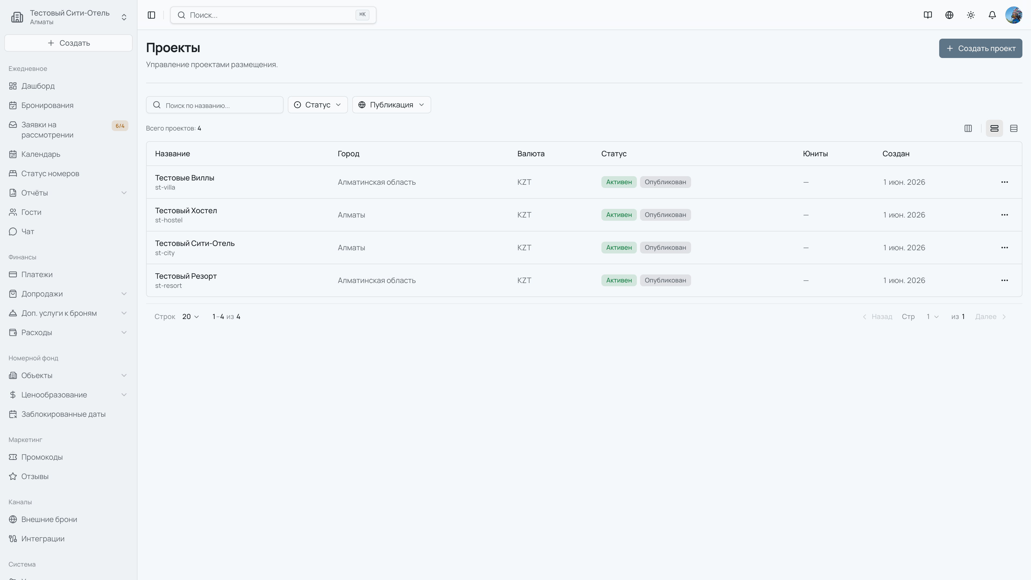
Task: Open actions menu for Тестовый Хостел
Action: click(x=1005, y=215)
